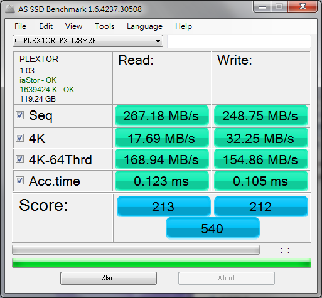Click the read score 213
Viewport: 322px width, 298px height.
[163, 206]
